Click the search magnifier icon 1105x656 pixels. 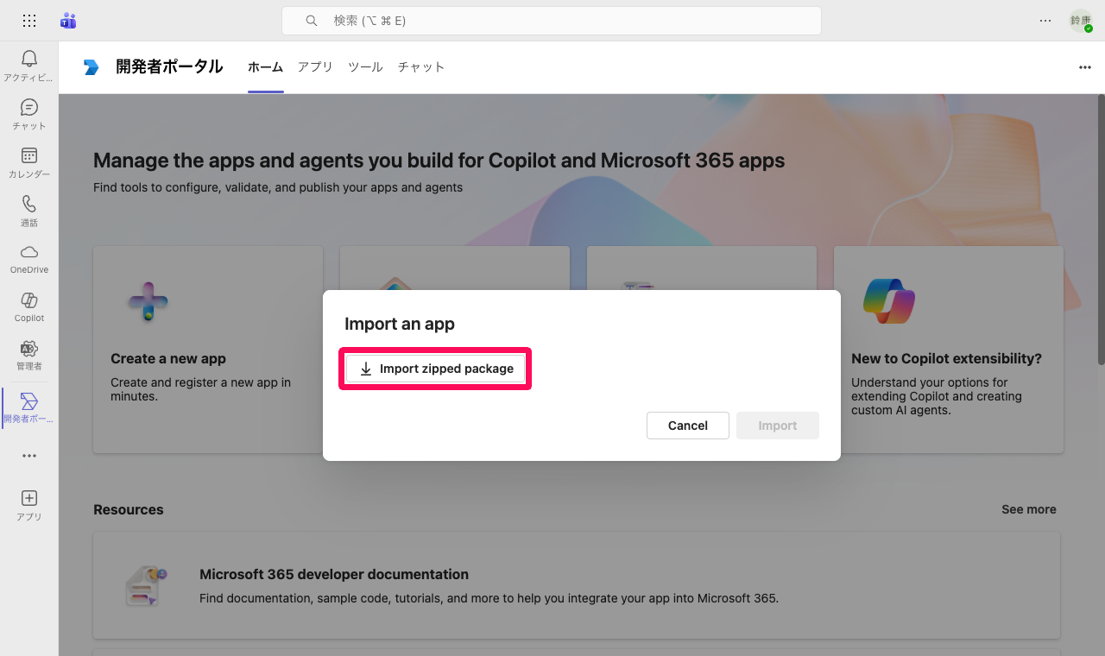pyautogui.click(x=312, y=21)
